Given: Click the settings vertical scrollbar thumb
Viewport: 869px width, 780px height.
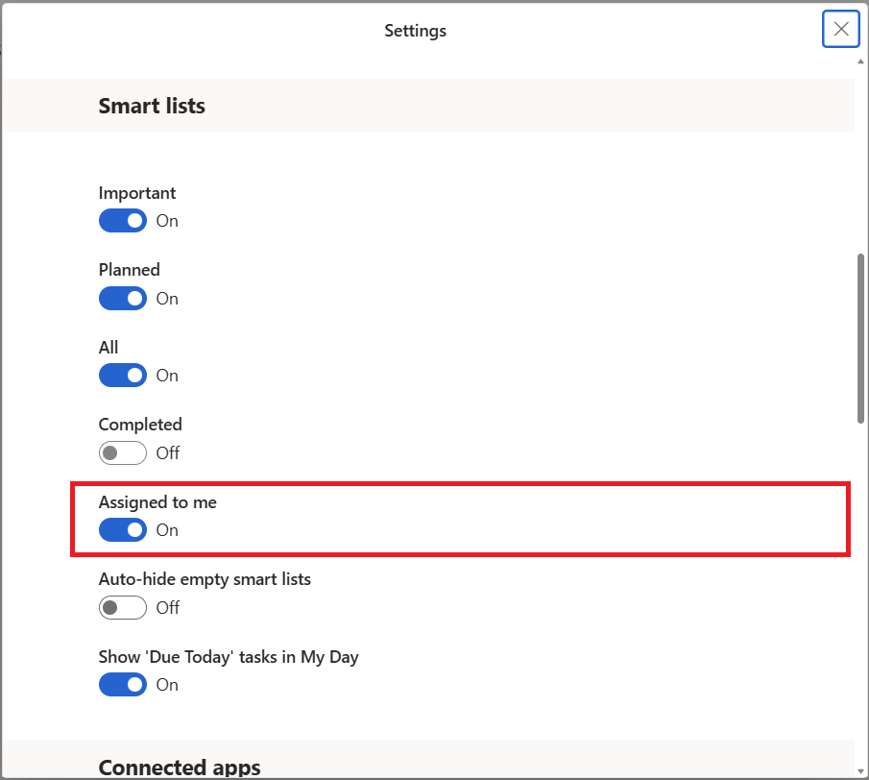Looking at the screenshot, I should [x=860, y=339].
